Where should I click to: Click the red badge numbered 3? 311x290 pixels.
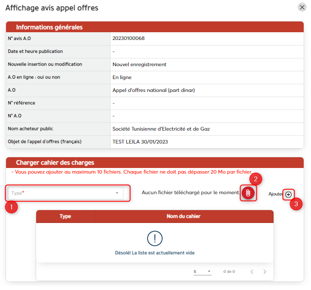(x=296, y=204)
